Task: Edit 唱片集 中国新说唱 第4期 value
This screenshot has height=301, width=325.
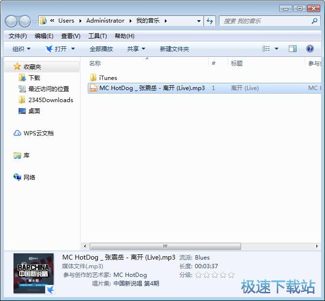Action: (x=136, y=283)
